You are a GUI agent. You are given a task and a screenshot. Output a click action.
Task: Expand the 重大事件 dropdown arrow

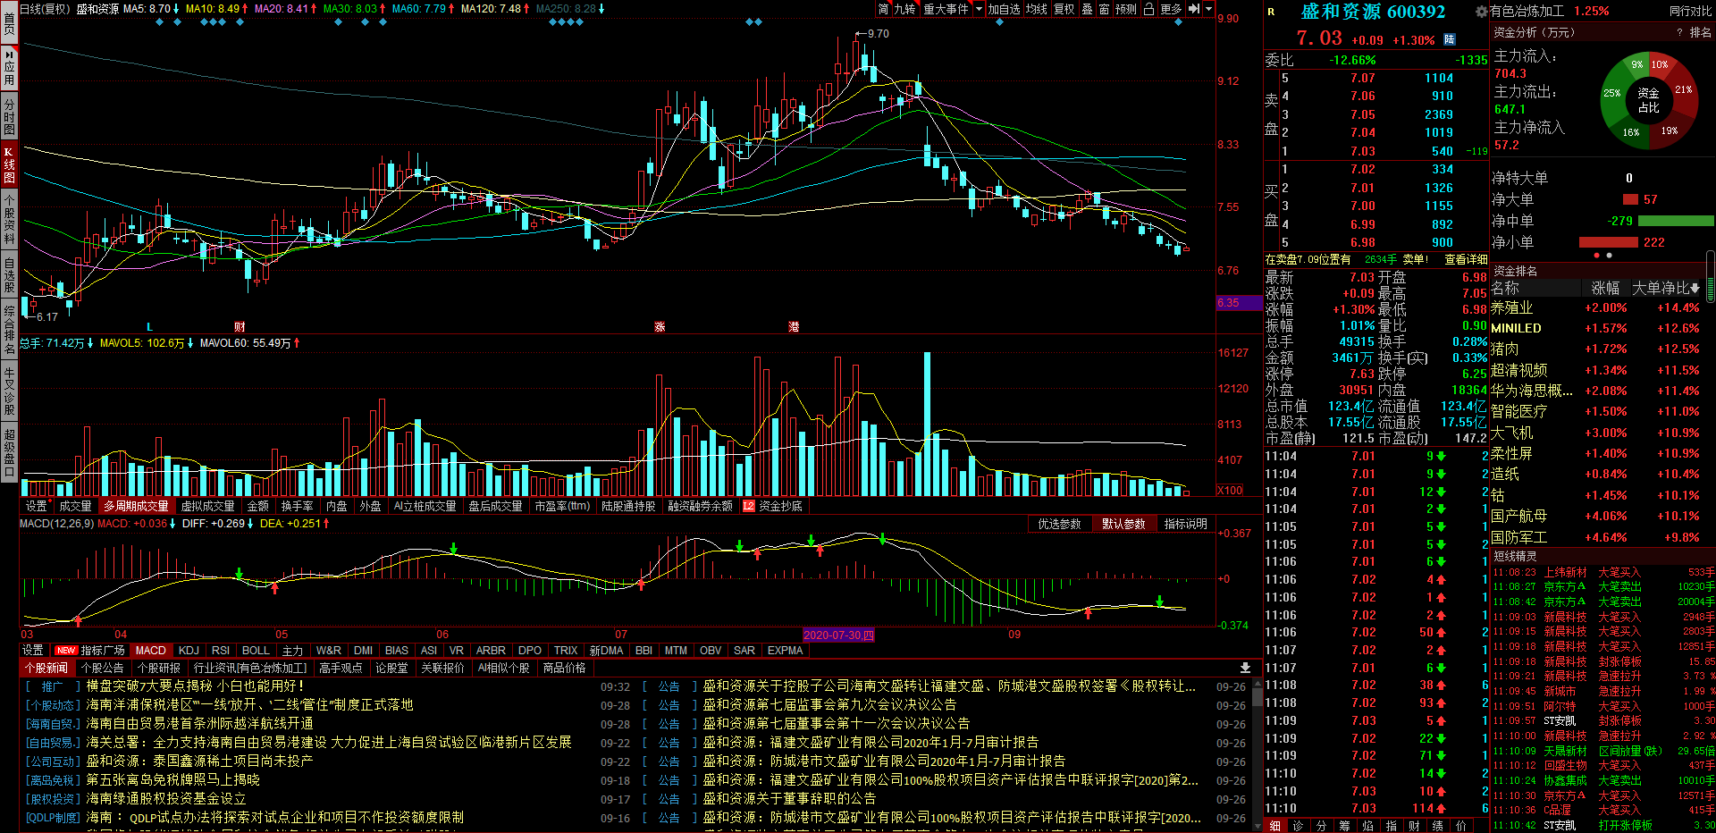tap(979, 9)
